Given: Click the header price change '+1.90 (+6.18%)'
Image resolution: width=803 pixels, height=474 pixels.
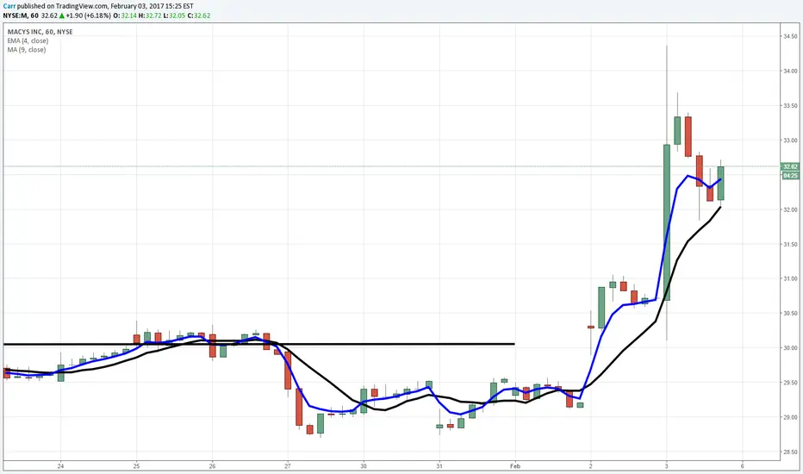Looking at the screenshot, I should click(88, 16).
